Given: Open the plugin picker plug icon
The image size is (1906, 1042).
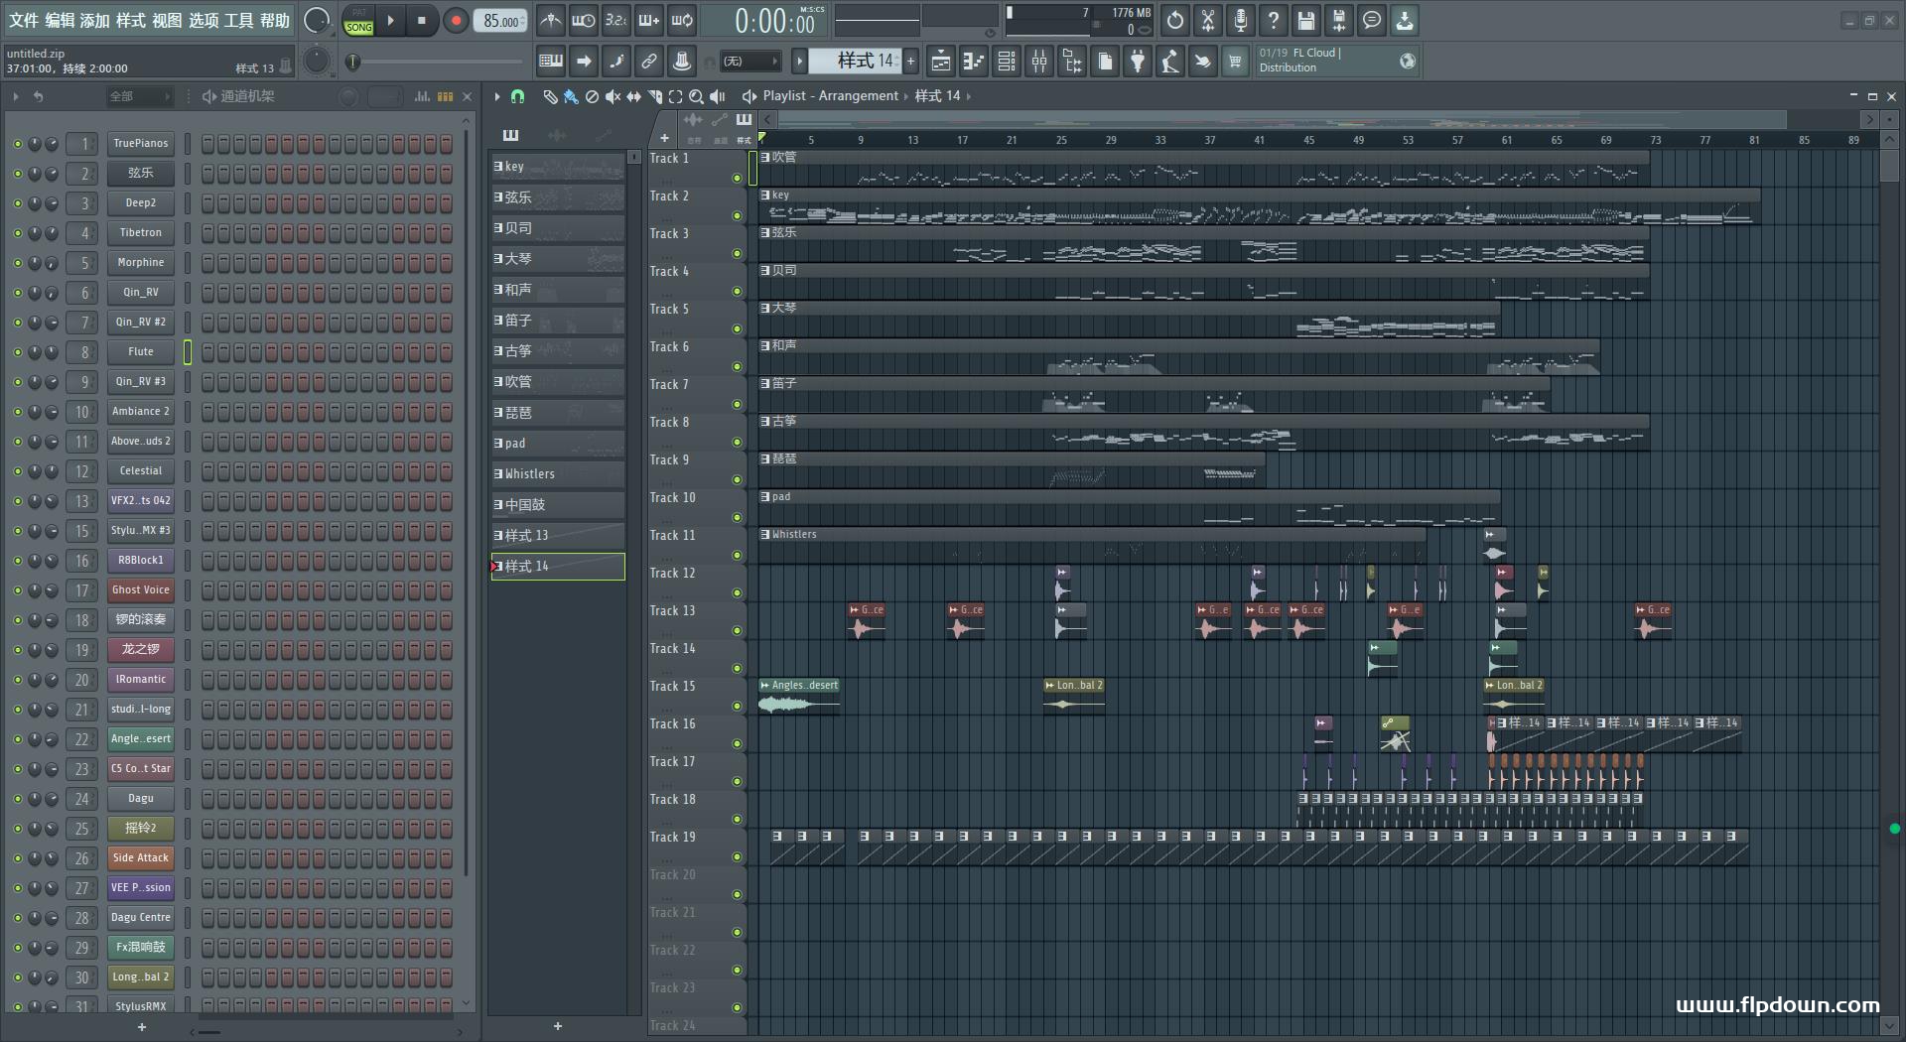Looking at the screenshot, I should [1138, 62].
